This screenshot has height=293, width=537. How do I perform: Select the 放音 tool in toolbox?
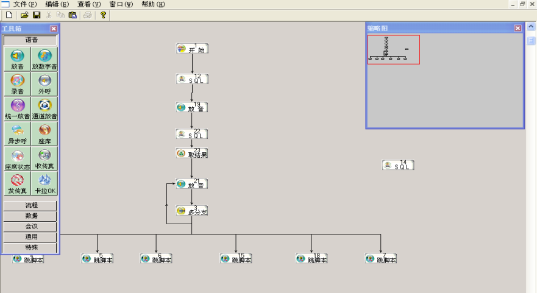(x=17, y=60)
